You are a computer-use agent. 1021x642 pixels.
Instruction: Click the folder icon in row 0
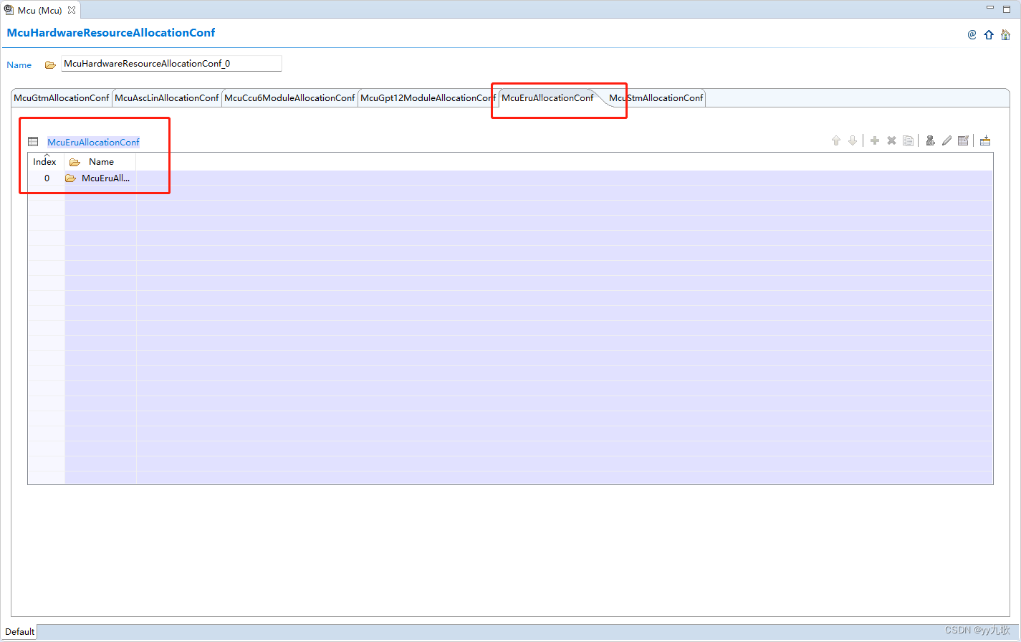[x=70, y=178]
